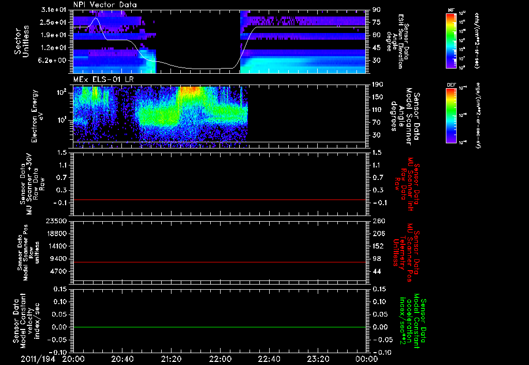Click the NF label above the color bar
529x365 pixels.
pos(451,10)
